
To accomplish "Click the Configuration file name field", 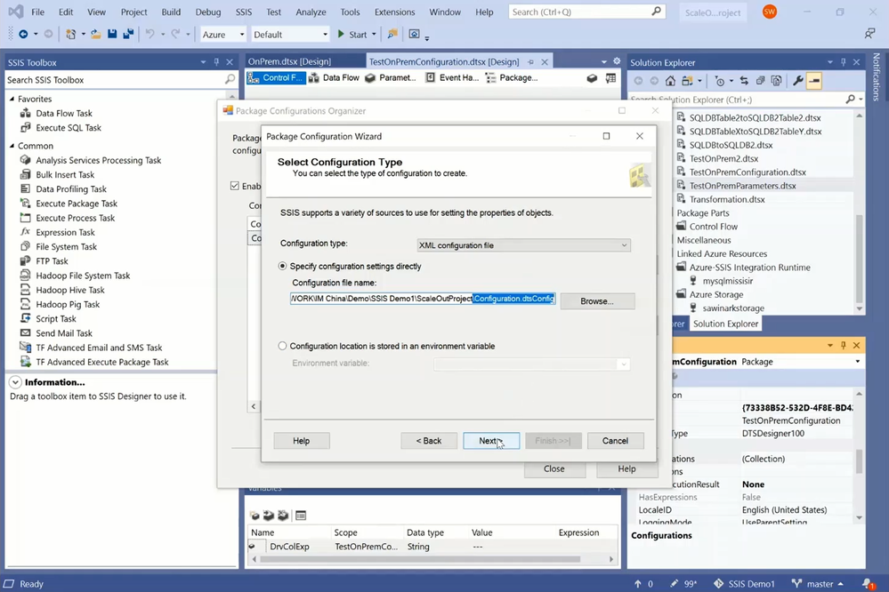I will 423,299.
